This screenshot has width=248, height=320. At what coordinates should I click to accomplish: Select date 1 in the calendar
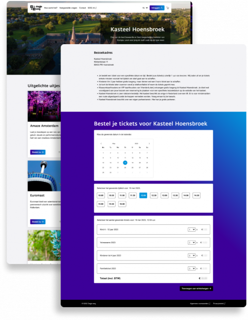coord(103,153)
